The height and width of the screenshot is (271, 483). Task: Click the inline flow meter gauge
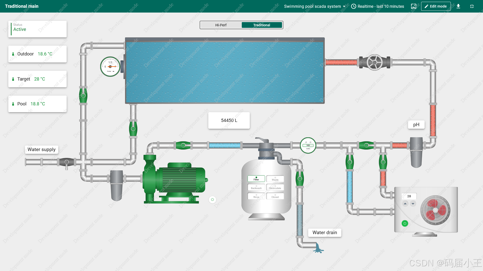coord(308,145)
